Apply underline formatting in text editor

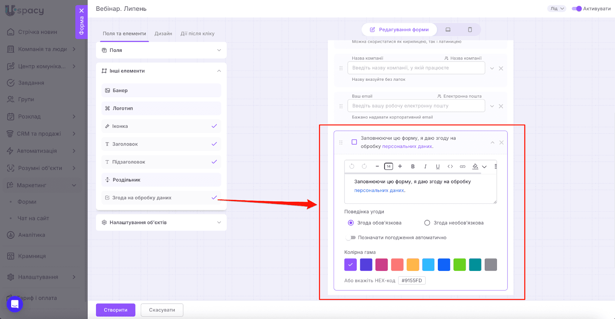[x=437, y=166]
